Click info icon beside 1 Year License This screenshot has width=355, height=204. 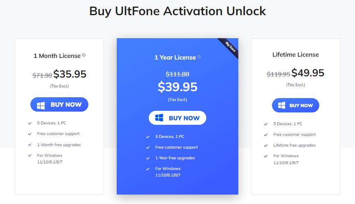[x=199, y=57]
